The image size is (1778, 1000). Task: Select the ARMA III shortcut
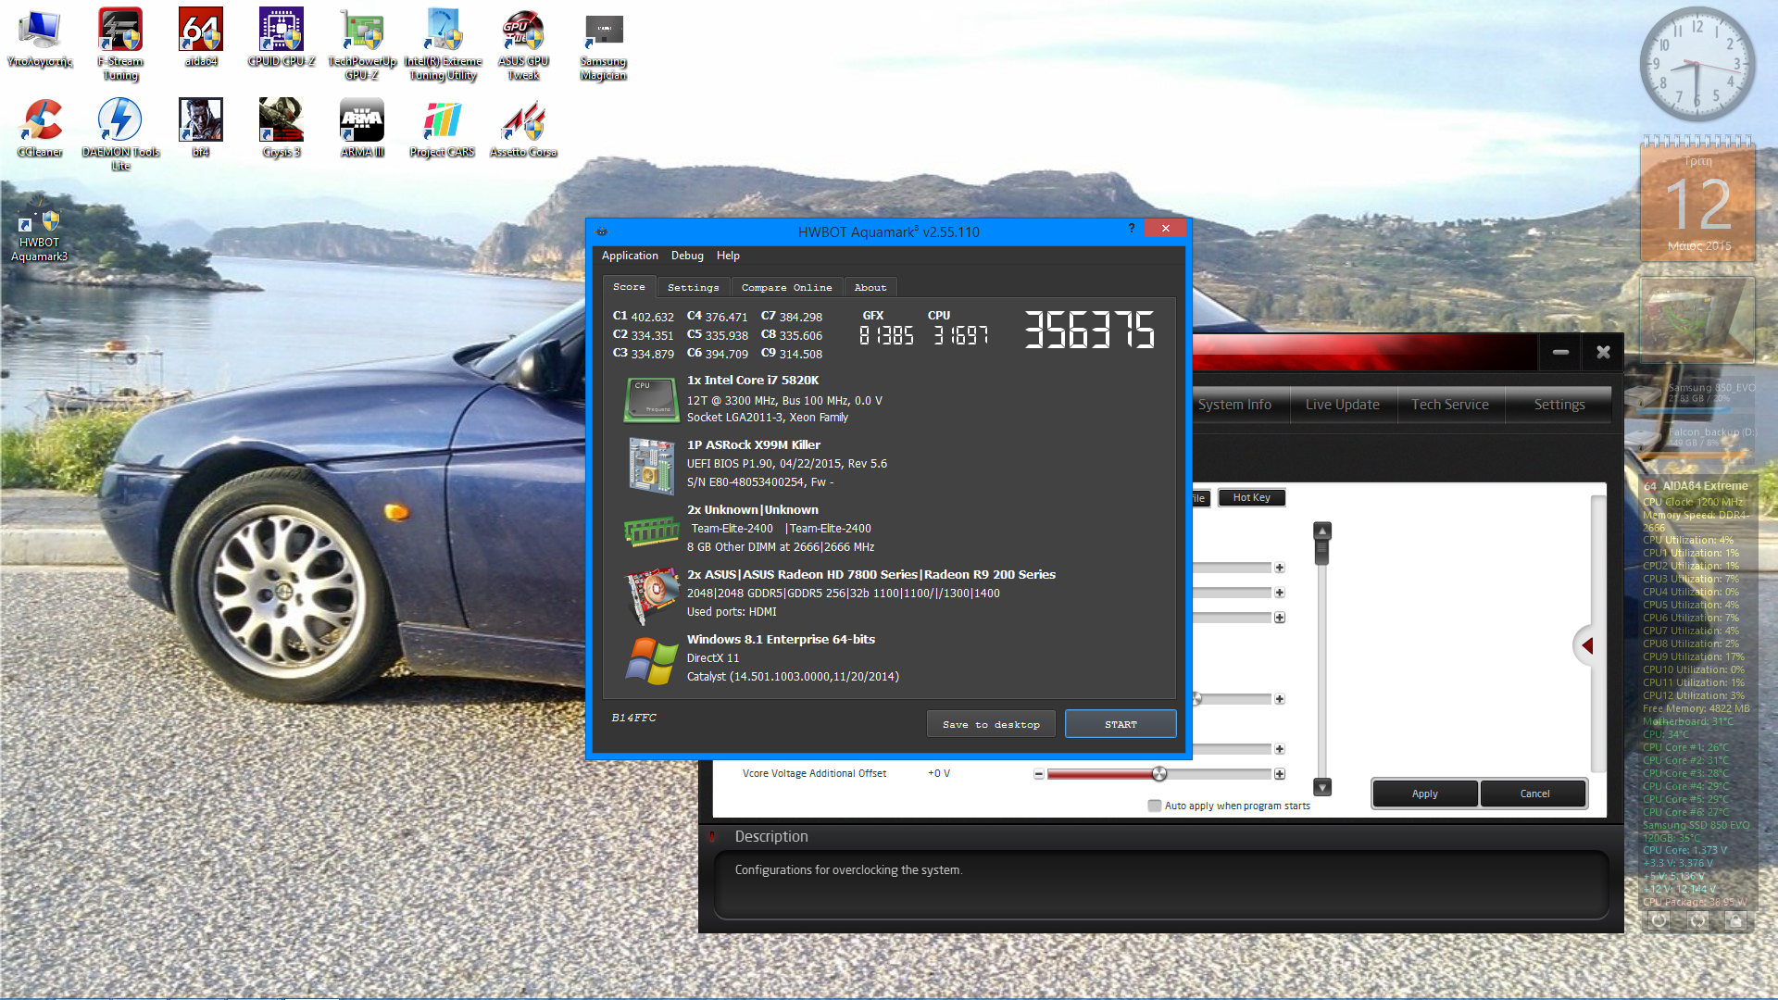362,128
